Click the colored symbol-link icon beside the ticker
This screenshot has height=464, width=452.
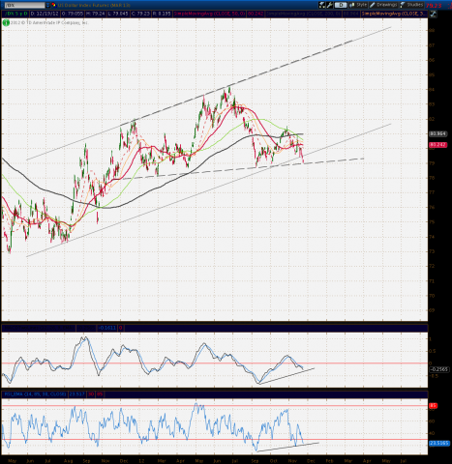click(x=53, y=5)
